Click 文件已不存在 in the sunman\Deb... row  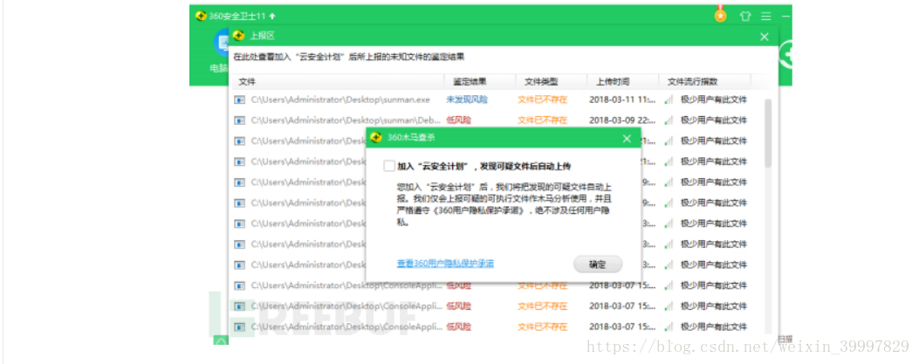pos(543,120)
